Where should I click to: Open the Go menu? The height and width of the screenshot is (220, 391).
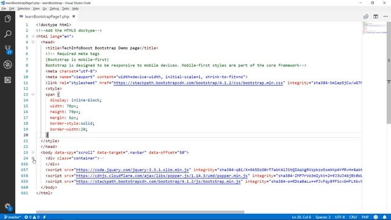coord(45,9)
